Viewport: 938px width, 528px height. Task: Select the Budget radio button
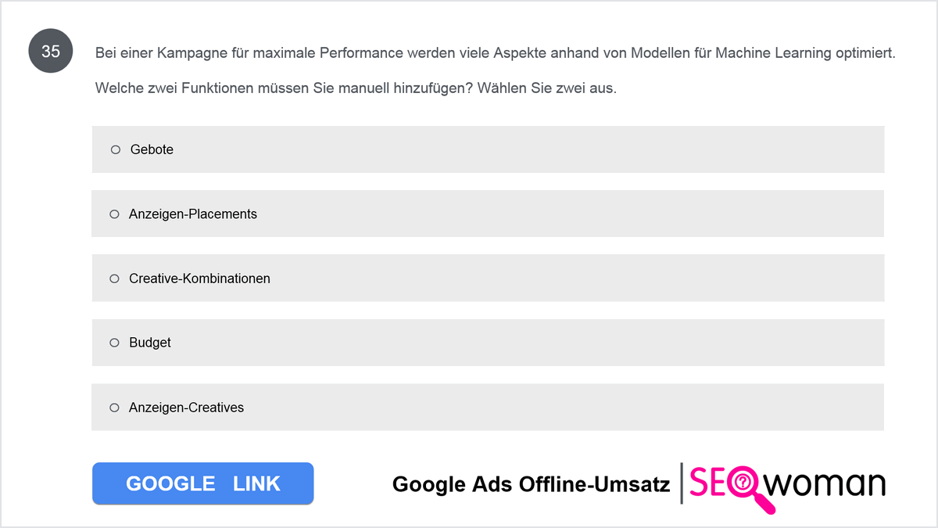[114, 343]
